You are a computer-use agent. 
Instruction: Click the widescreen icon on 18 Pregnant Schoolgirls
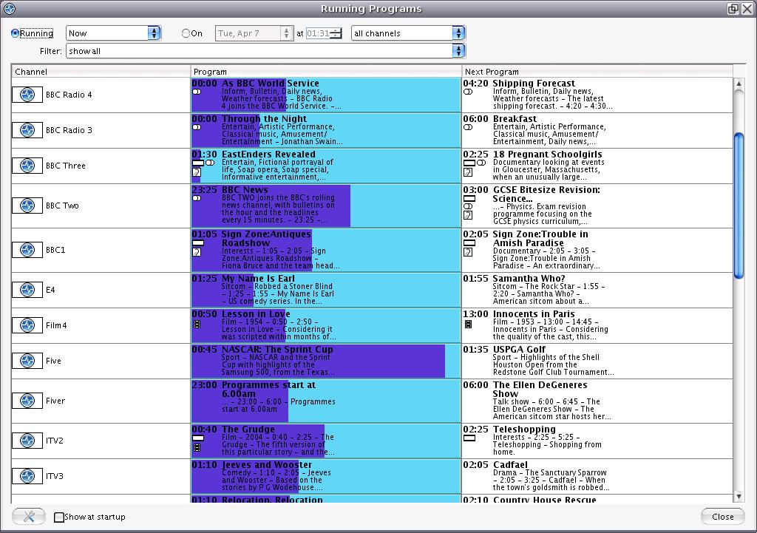[469, 163]
